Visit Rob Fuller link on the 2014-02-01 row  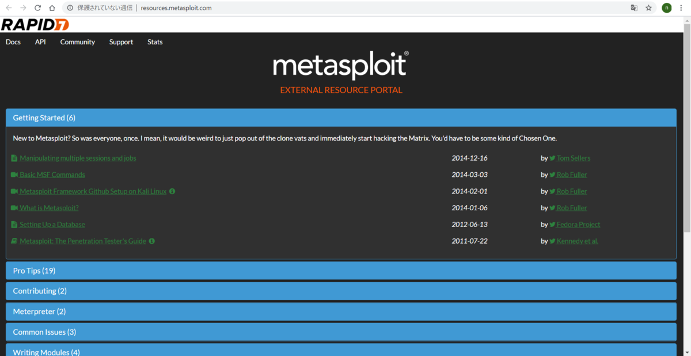click(x=572, y=191)
